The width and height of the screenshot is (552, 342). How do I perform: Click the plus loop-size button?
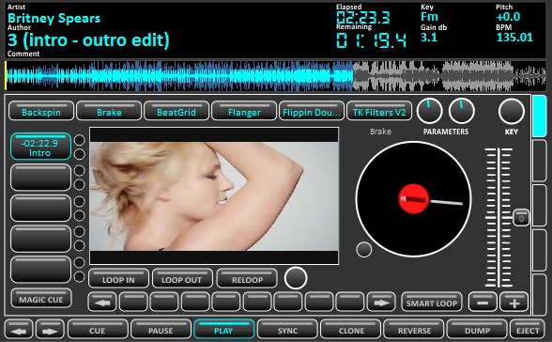(x=514, y=303)
